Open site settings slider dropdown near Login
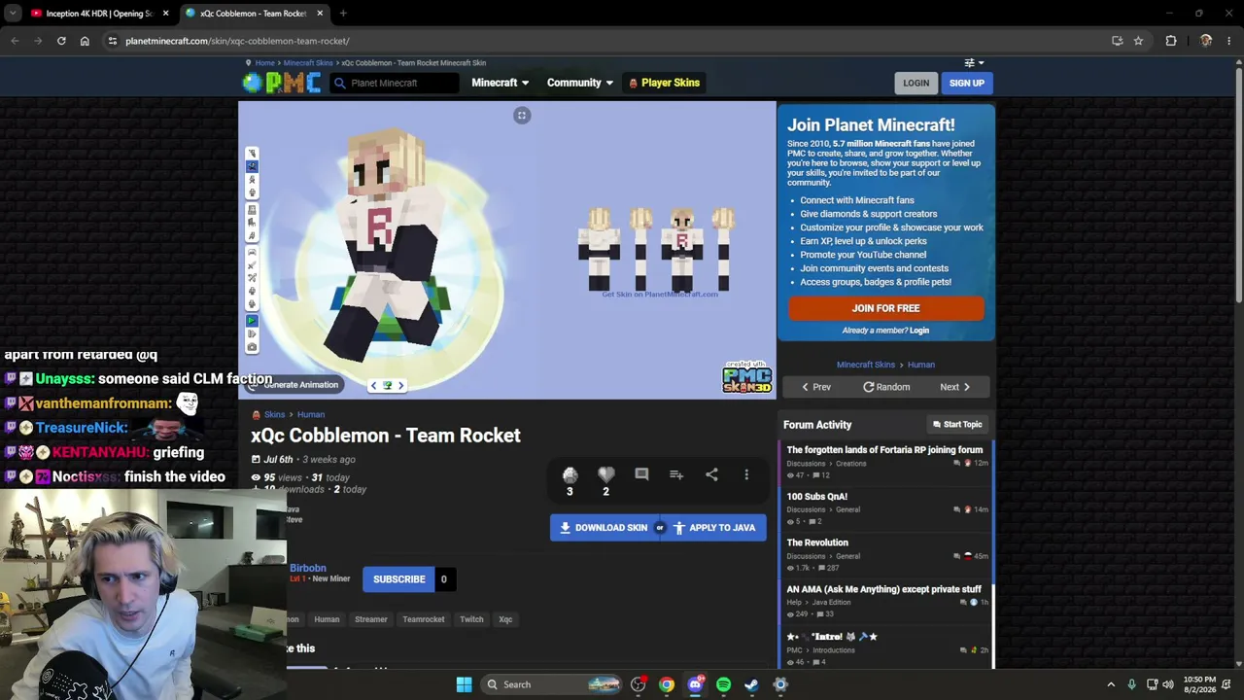This screenshot has width=1244, height=700. [974, 62]
